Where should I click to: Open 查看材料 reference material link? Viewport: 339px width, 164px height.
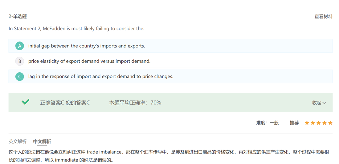(x=323, y=17)
